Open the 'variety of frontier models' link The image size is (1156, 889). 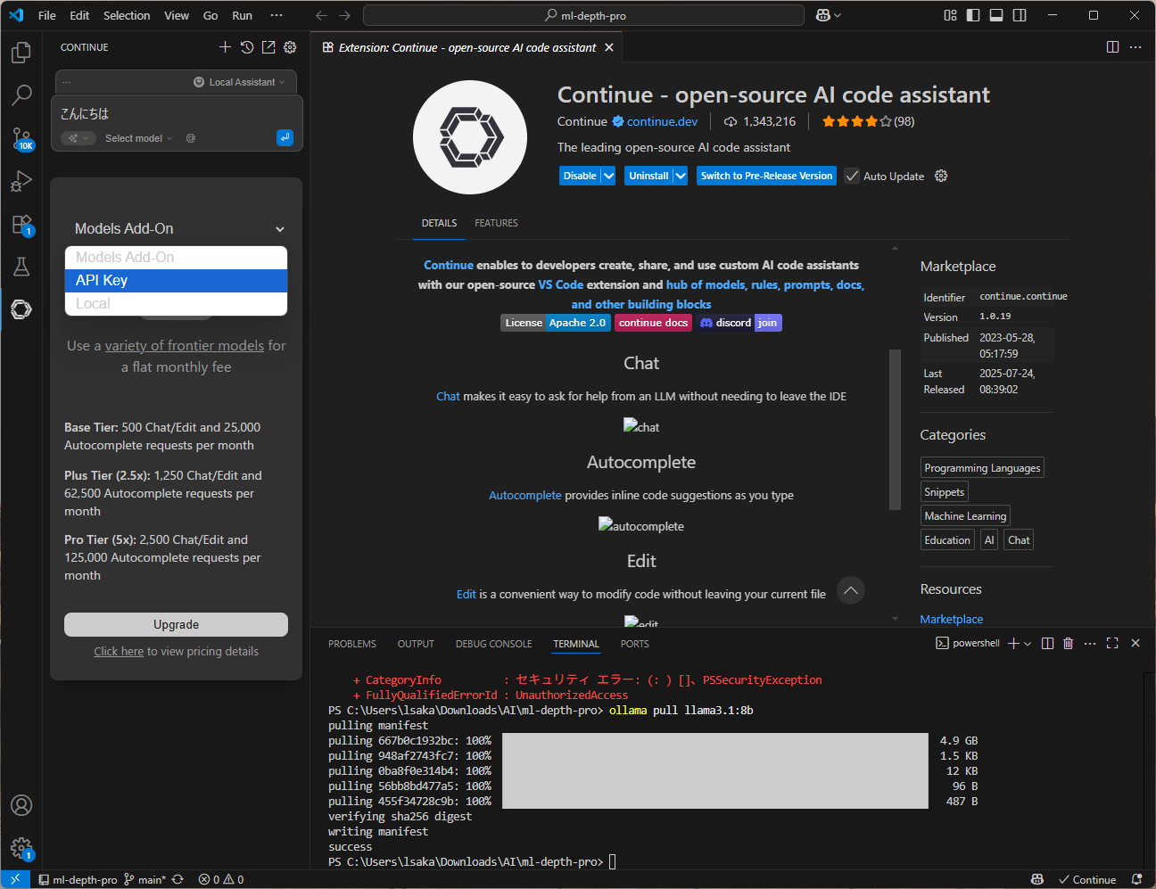185,345
